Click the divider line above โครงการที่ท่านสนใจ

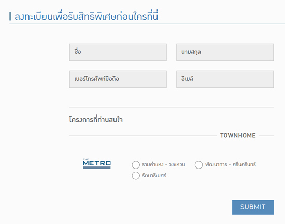coord(172,107)
